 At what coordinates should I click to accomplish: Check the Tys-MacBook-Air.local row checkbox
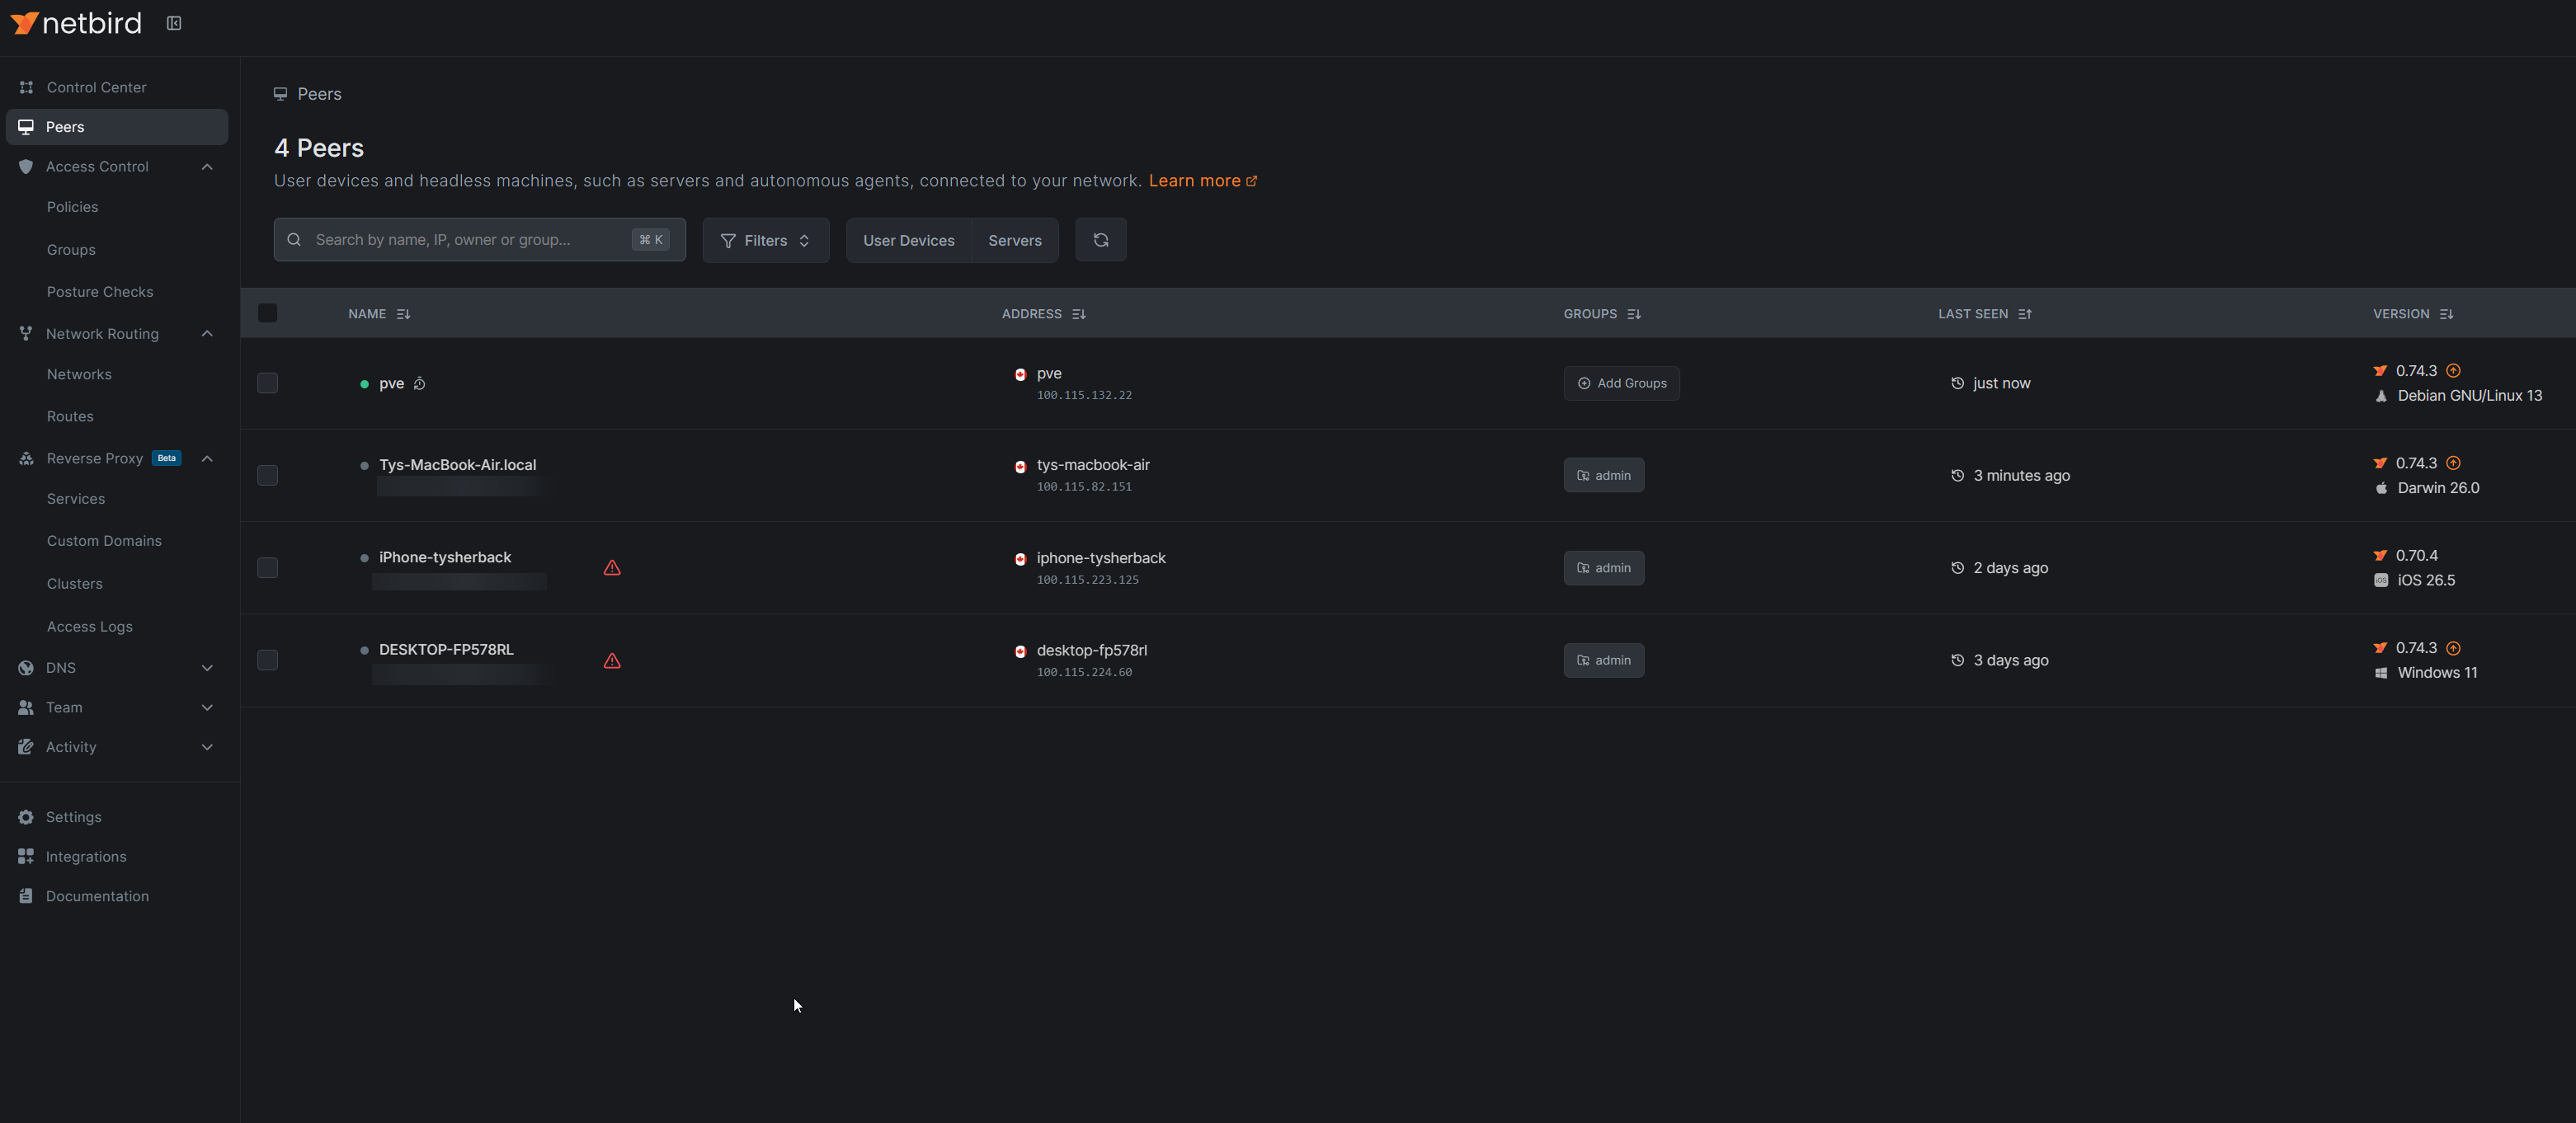coord(267,475)
